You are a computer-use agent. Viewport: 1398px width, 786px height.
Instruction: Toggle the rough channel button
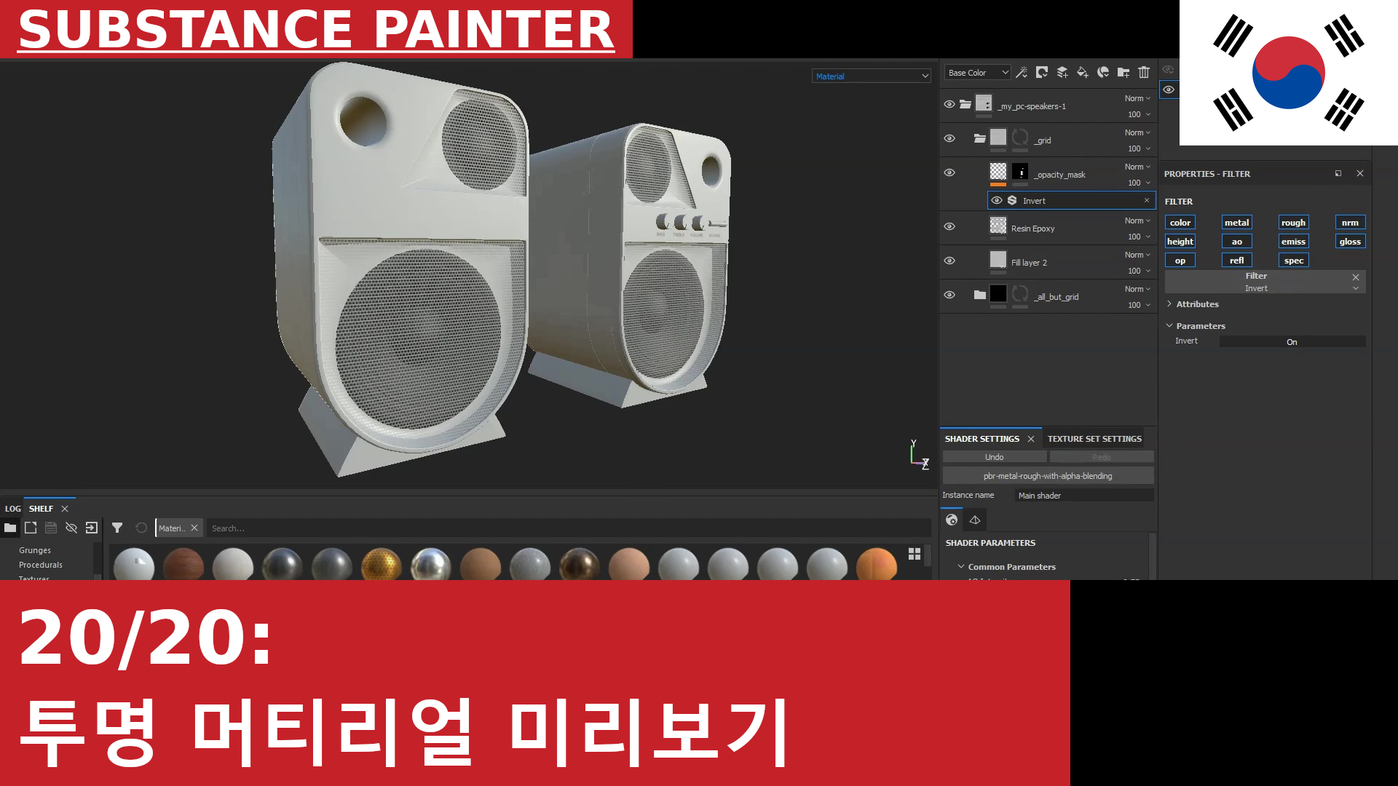tap(1294, 223)
